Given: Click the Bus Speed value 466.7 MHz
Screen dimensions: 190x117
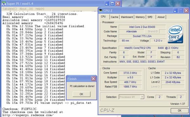Looking at the screenshot, I should click(130, 82).
